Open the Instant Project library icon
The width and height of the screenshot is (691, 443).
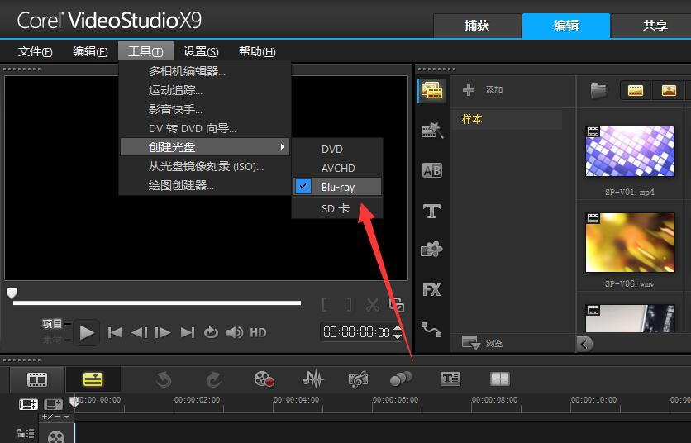[431, 131]
